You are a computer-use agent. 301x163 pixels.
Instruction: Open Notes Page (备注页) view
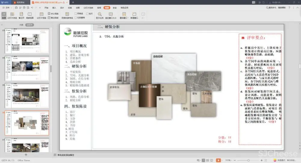(x=21, y=15)
